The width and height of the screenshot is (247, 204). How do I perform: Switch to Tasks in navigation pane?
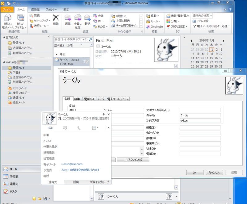(10, 191)
